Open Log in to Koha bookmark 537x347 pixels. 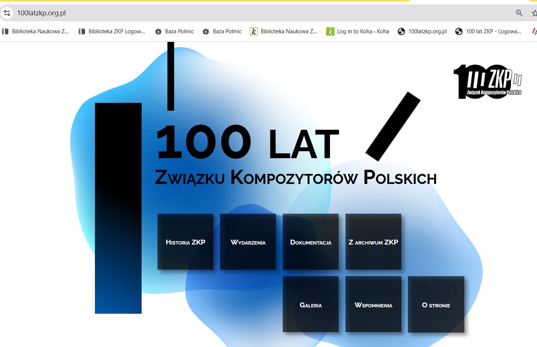[358, 31]
